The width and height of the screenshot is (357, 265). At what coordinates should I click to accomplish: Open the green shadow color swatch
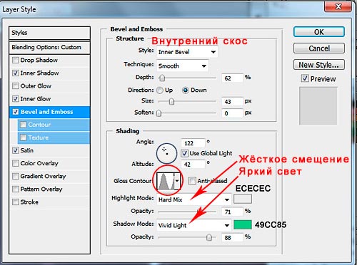[243, 224]
